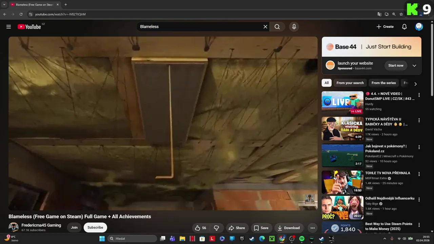
Task: View site information icon in address bar
Action: click(31, 14)
